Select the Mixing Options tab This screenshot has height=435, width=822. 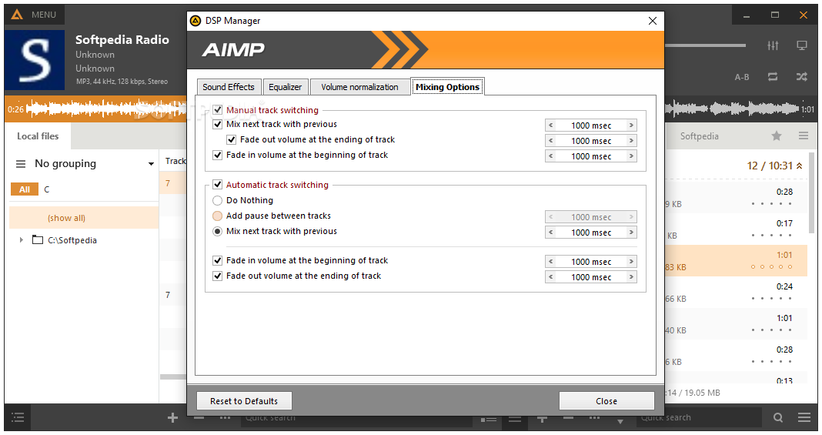[x=448, y=87]
